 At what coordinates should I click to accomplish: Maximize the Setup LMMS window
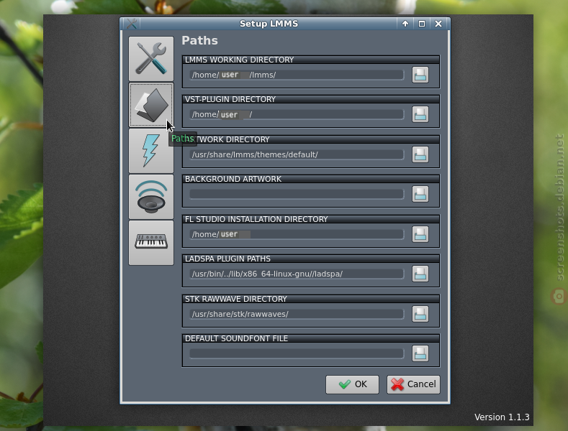pyautogui.click(x=422, y=24)
